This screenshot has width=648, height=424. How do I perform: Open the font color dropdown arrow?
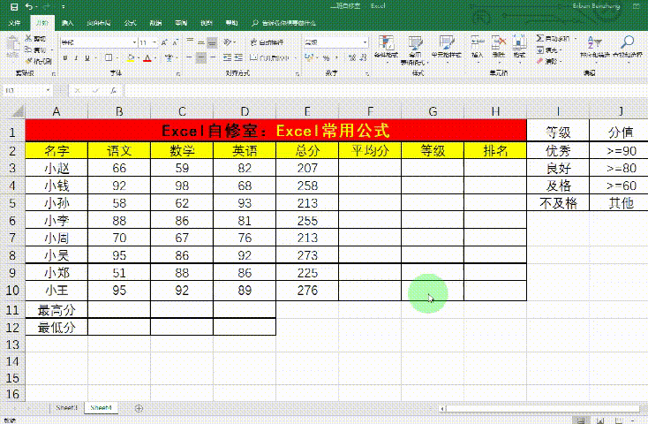coord(155,58)
